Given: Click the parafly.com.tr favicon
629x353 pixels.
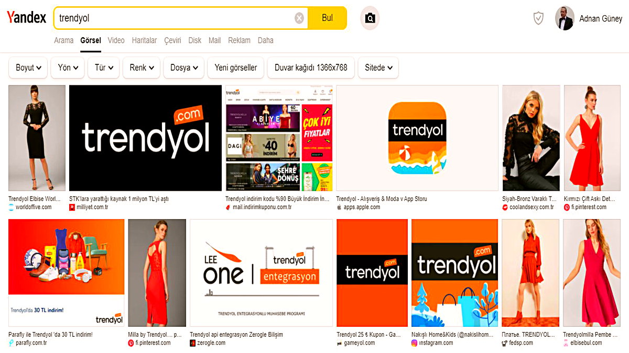Looking at the screenshot, I should 12,343.
